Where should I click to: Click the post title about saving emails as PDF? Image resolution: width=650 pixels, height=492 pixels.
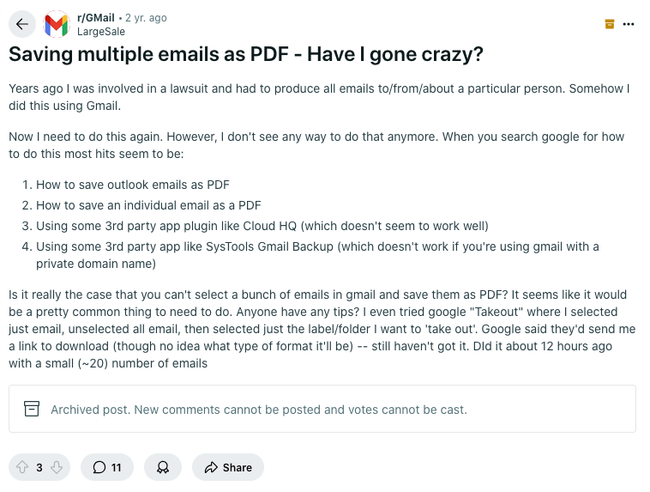click(245, 55)
